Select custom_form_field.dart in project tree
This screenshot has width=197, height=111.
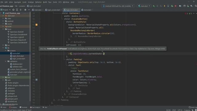click(x=18, y=69)
